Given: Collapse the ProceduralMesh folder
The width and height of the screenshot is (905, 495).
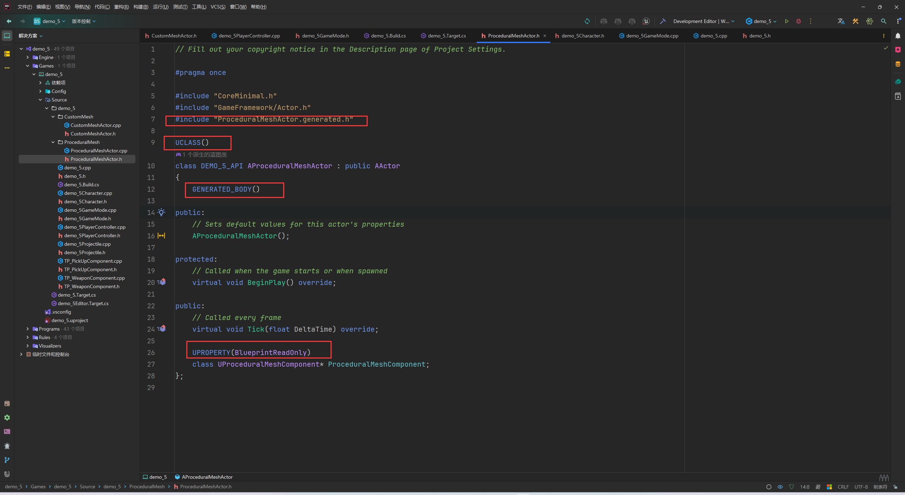Looking at the screenshot, I should [x=53, y=142].
